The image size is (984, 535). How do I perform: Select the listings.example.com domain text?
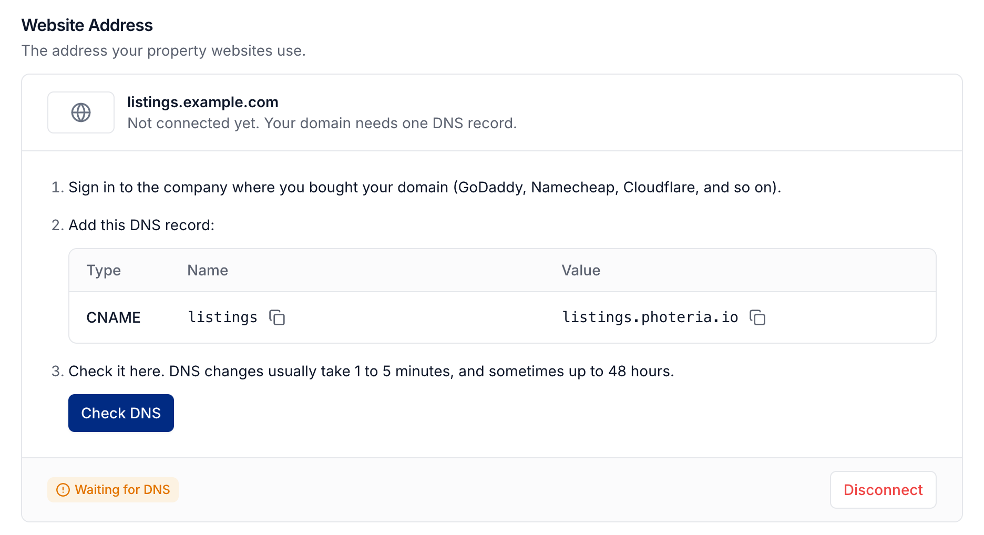coord(203,102)
